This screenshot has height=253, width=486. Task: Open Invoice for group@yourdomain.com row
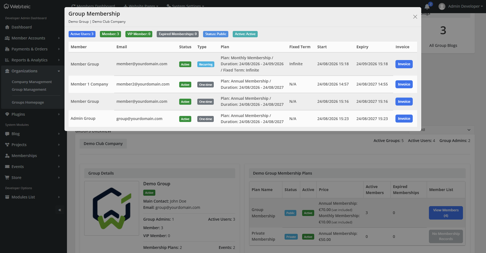click(x=404, y=119)
